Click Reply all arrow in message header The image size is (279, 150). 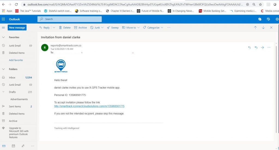pos(256,47)
